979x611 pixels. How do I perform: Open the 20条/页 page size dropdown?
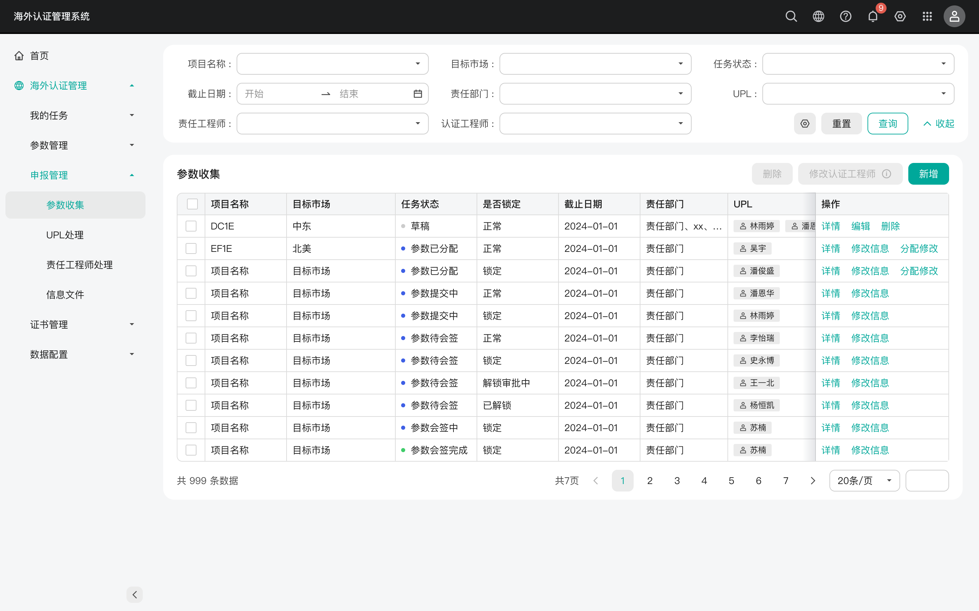click(x=864, y=480)
